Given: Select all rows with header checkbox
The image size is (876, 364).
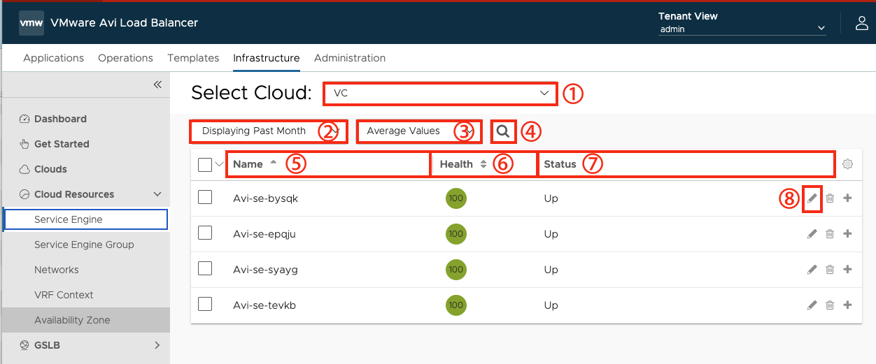Looking at the screenshot, I should coord(205,165).
